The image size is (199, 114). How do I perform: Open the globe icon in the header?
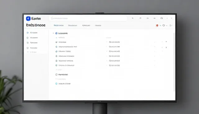(x=164, y=25)
